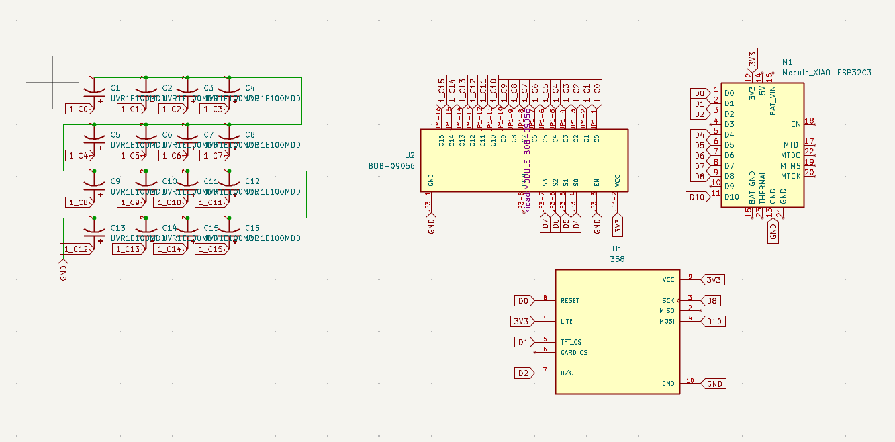Select the 3V3 label above M1

point(752,60)
